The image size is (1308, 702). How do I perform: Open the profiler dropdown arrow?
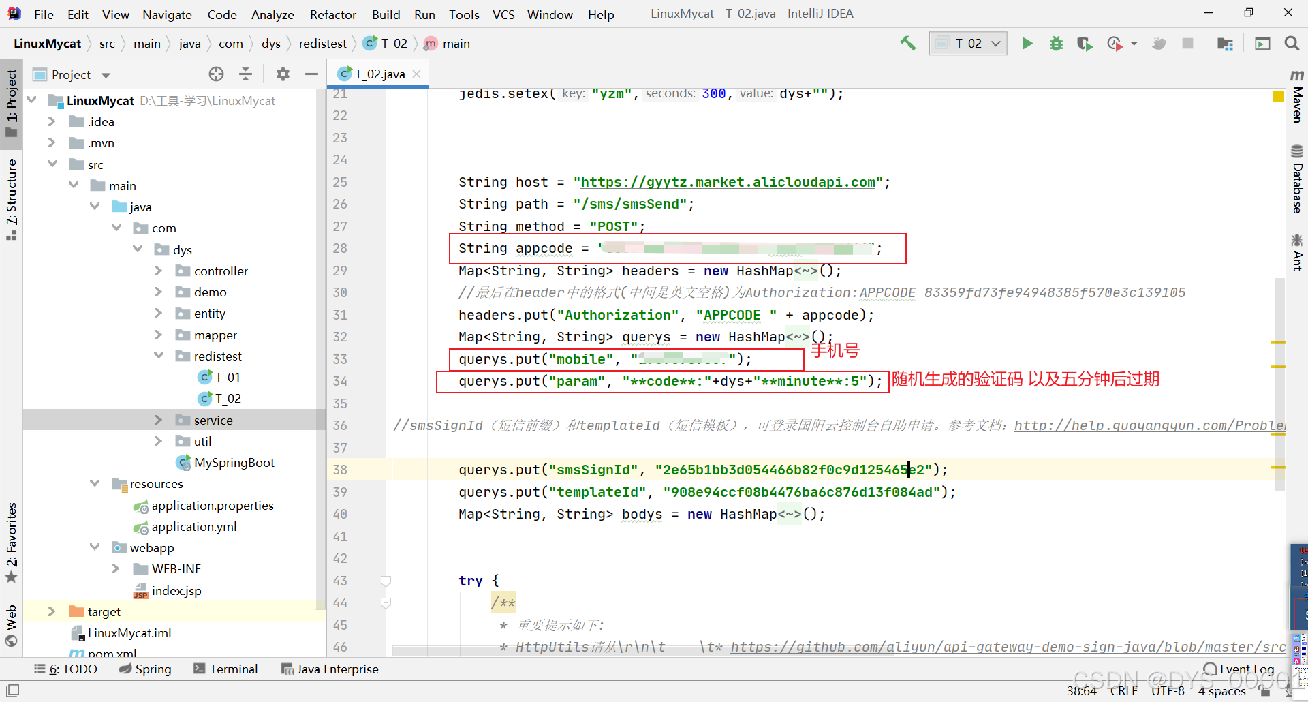(x=1134, y=44)
